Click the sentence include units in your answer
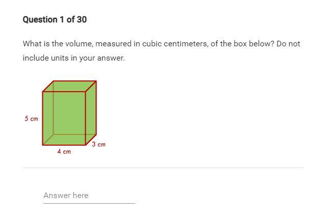Screen dimensions: 326x220 [74, 58]
